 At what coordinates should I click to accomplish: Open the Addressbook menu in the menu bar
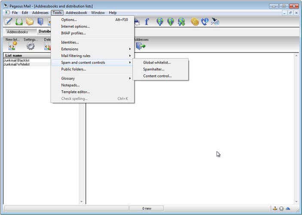[x=76, y=13]
